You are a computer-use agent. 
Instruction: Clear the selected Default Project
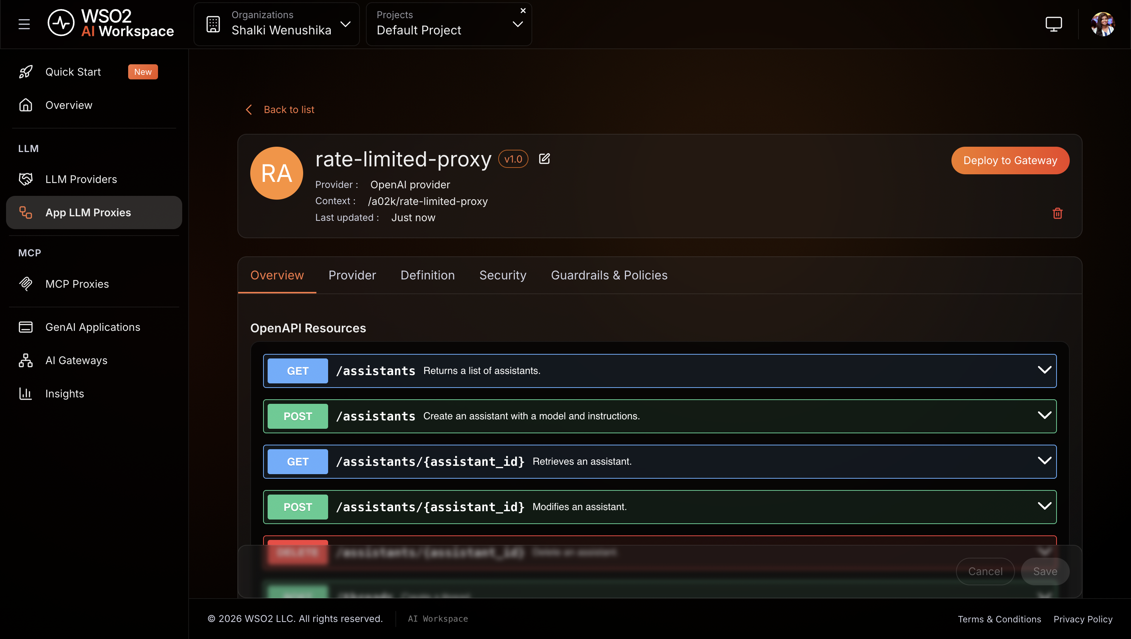tap(523, 11)
